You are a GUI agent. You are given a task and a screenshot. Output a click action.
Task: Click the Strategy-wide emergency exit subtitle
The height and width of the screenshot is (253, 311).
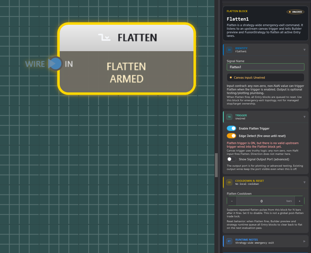coord(255,243)
